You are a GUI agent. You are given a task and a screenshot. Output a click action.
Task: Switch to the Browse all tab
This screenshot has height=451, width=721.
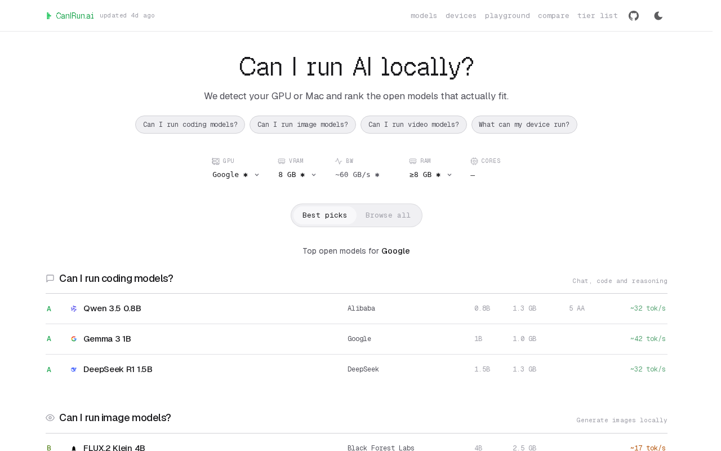coord(388,215)
